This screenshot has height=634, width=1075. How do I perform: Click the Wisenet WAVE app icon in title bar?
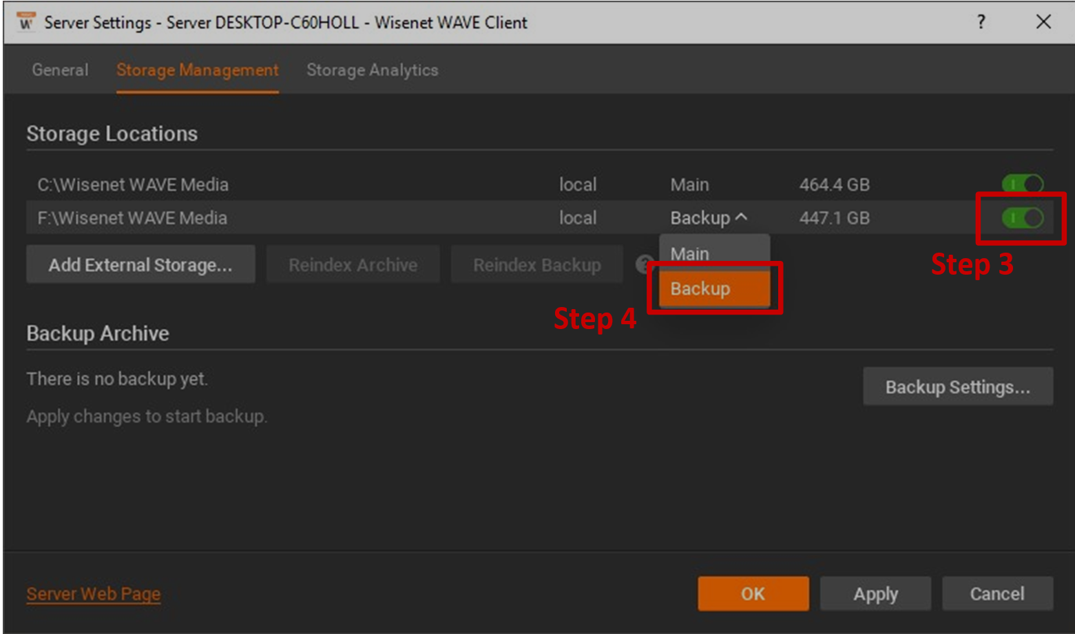[25, 22]
